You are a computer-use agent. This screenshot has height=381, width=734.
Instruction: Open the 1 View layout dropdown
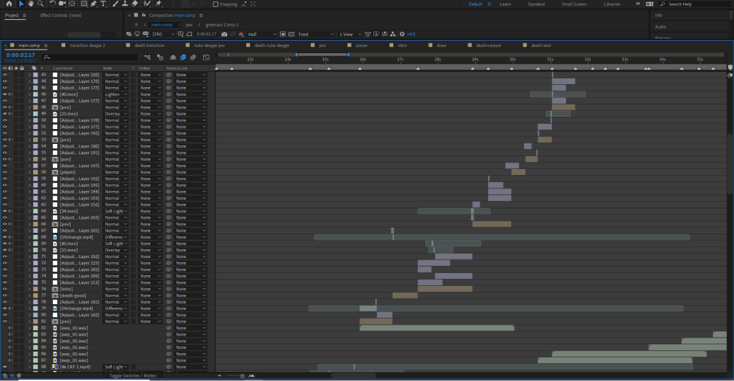tap(350, 34)
